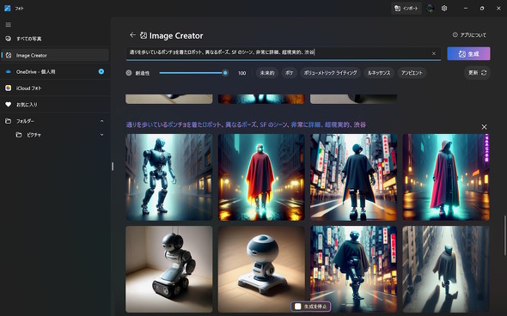The width and height of the screenshot is (507, 316).
Task: Click the ピクチャ folder icon
Action: [19, 135]
